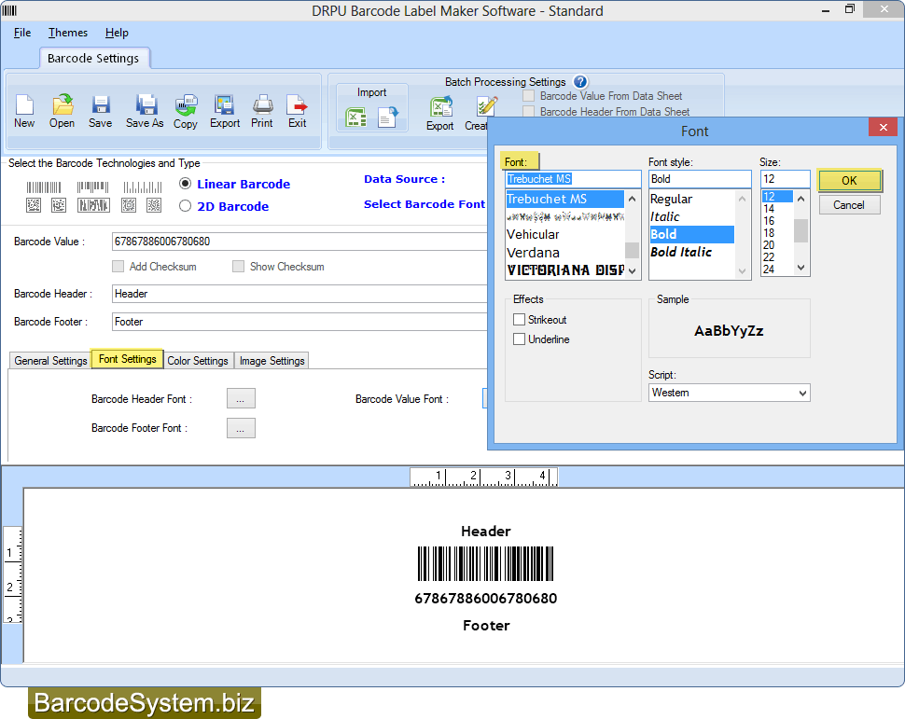The width and height of the screenshot is (905, 719).
Task: Select first 2D barcode sample icon
Action: click(34, 205)
